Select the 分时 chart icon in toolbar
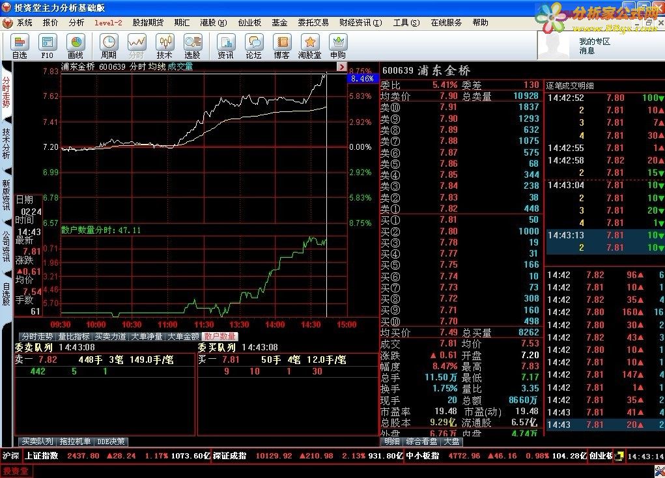Viewport: 665px width, 478px height. point(137,47)
